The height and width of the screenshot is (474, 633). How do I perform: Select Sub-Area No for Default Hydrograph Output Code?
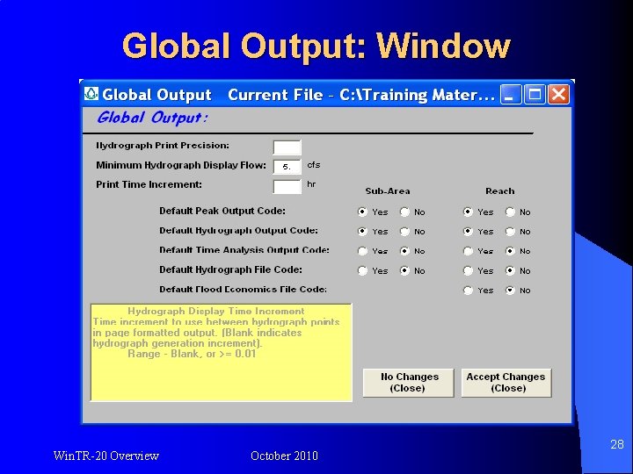(x=404, y=232)
